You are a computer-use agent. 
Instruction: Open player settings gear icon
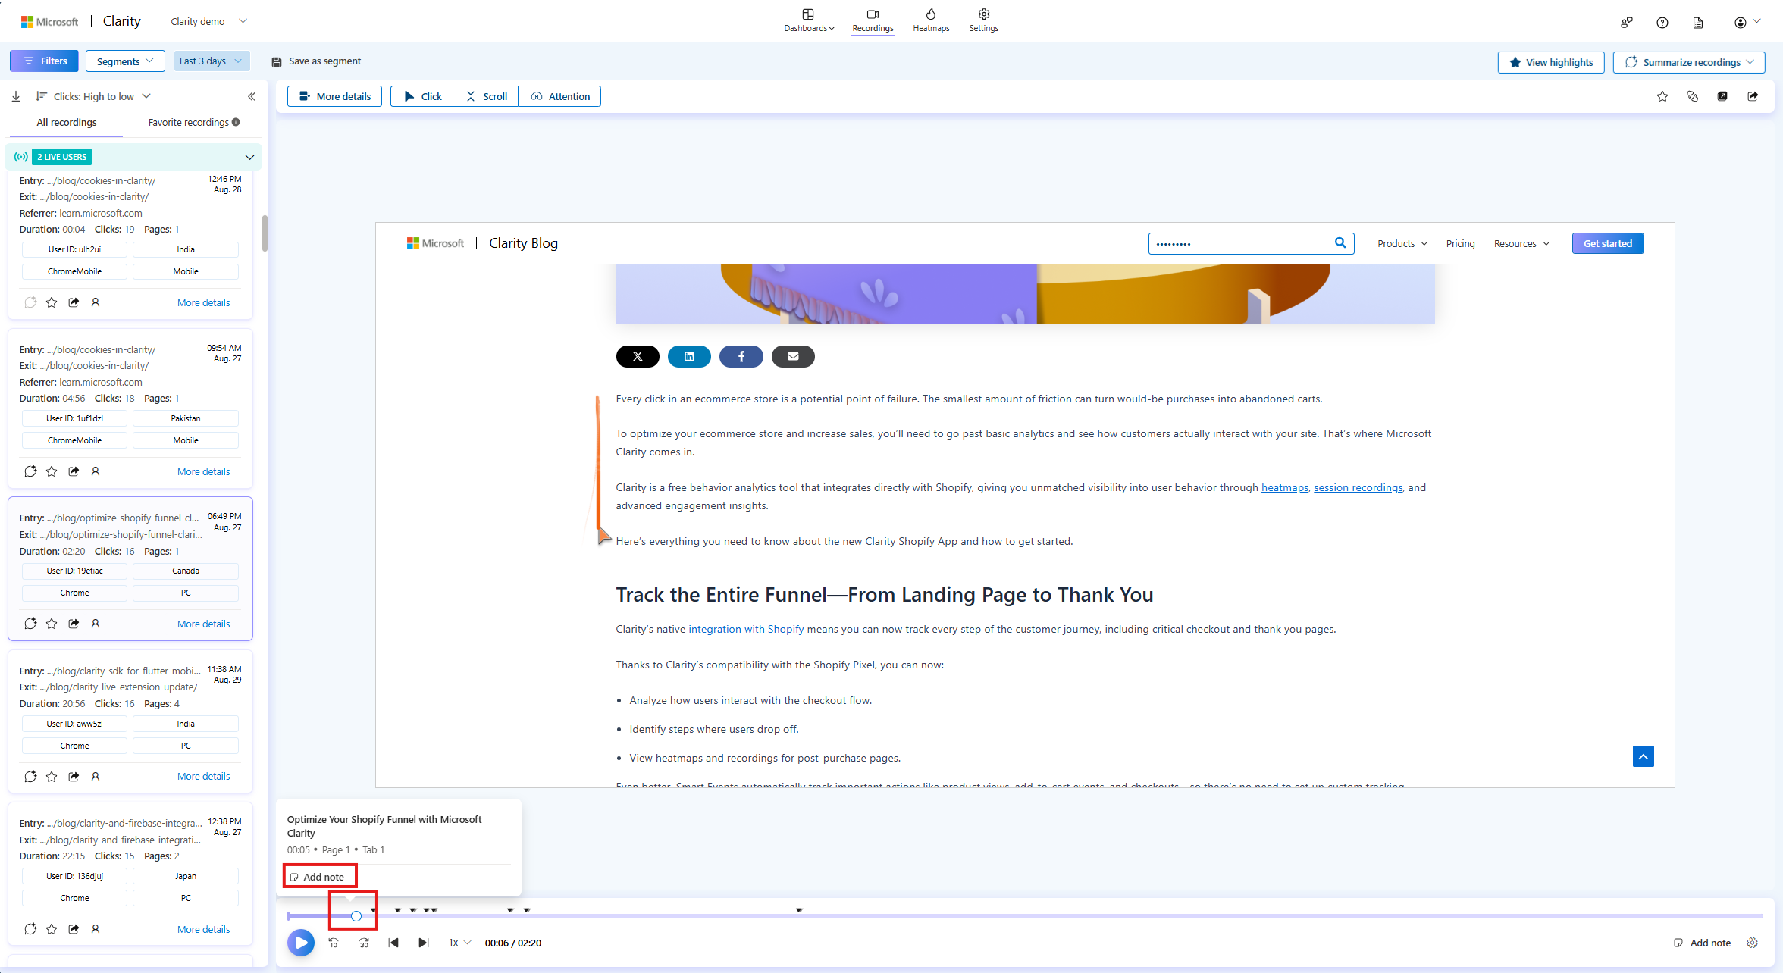click(x=1753, y=943)
